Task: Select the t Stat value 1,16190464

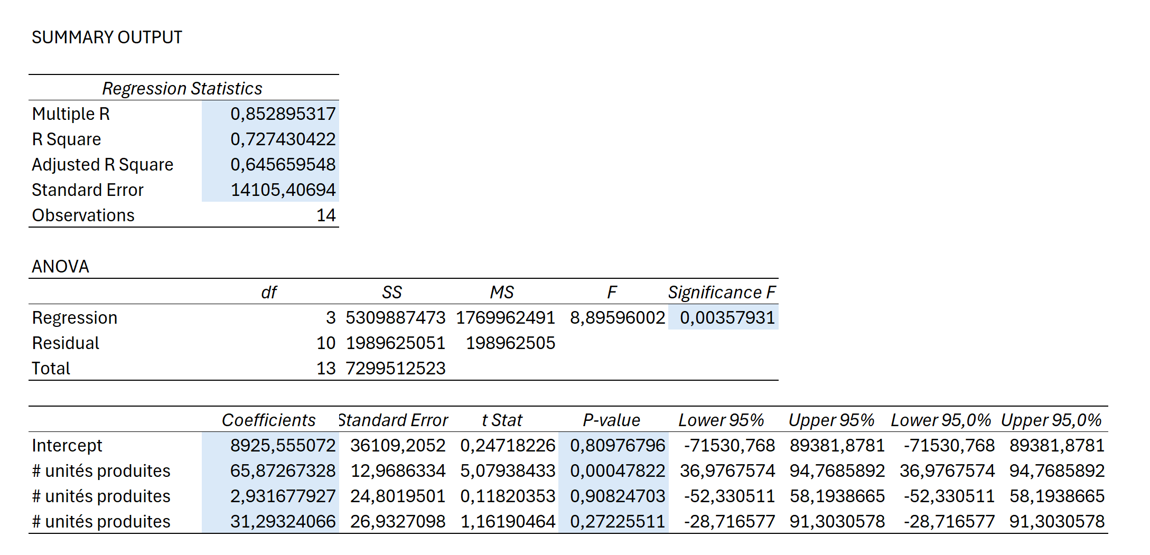Action: tap(507, 521)
